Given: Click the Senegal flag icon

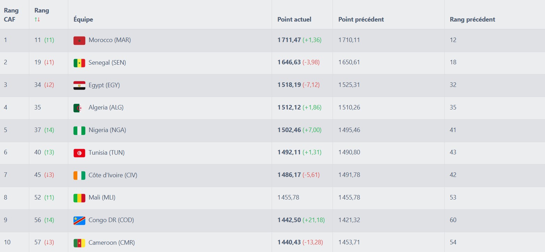Looking at the screenshot, I should [x=79, y=63].
